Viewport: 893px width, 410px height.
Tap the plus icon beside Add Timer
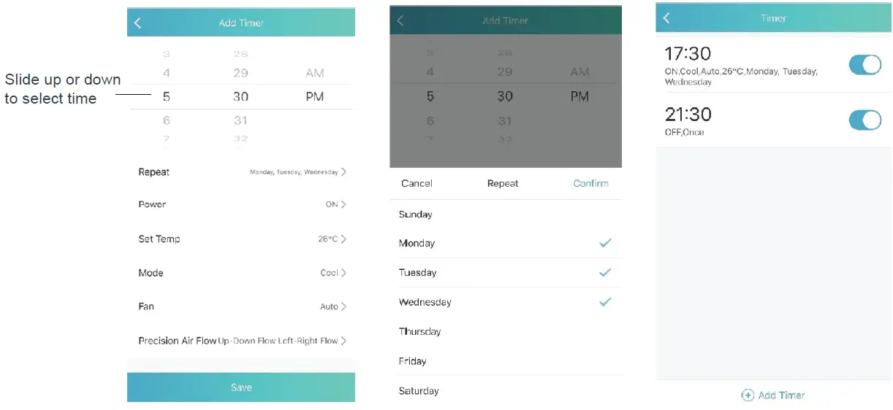(x=748, y=395)
